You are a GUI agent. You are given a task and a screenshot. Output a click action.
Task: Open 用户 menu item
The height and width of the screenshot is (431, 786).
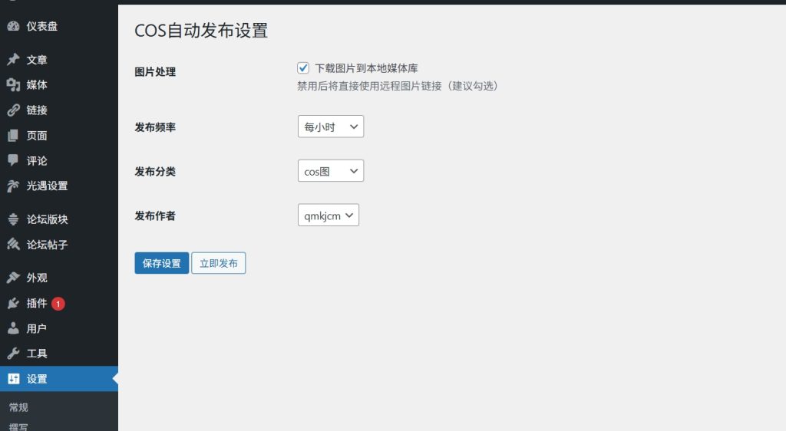pos(58,328)
